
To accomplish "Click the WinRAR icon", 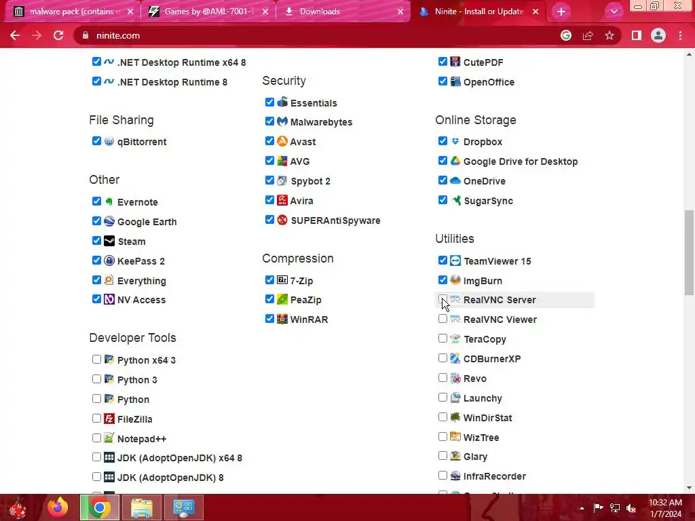I will pos(282,319).
